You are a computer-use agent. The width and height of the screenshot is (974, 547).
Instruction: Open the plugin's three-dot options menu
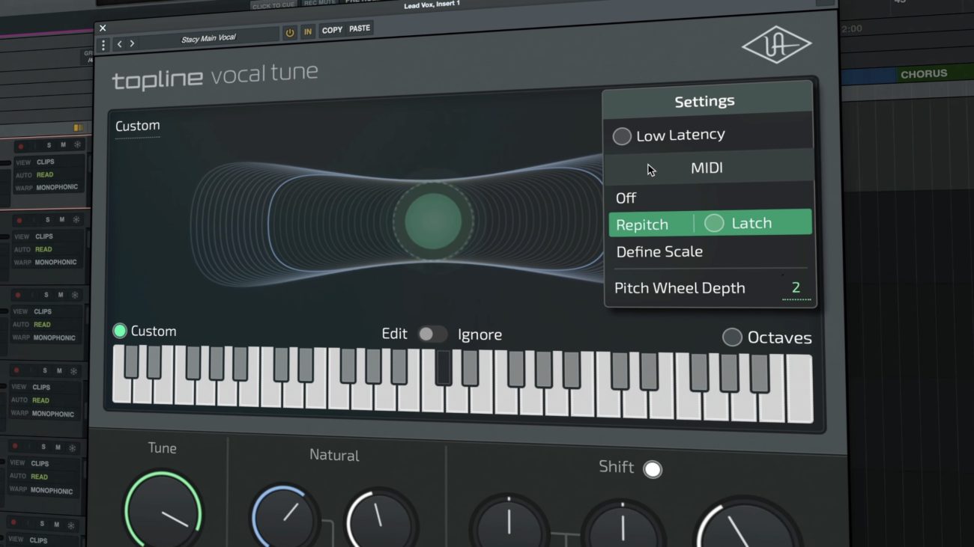click(103, 46)
